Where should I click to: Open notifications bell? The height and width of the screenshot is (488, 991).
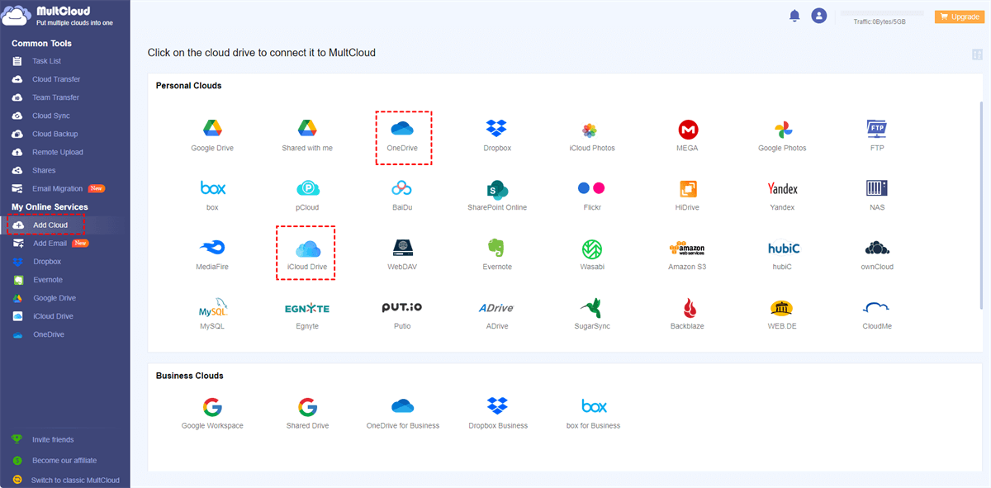[x=794, y=16]
